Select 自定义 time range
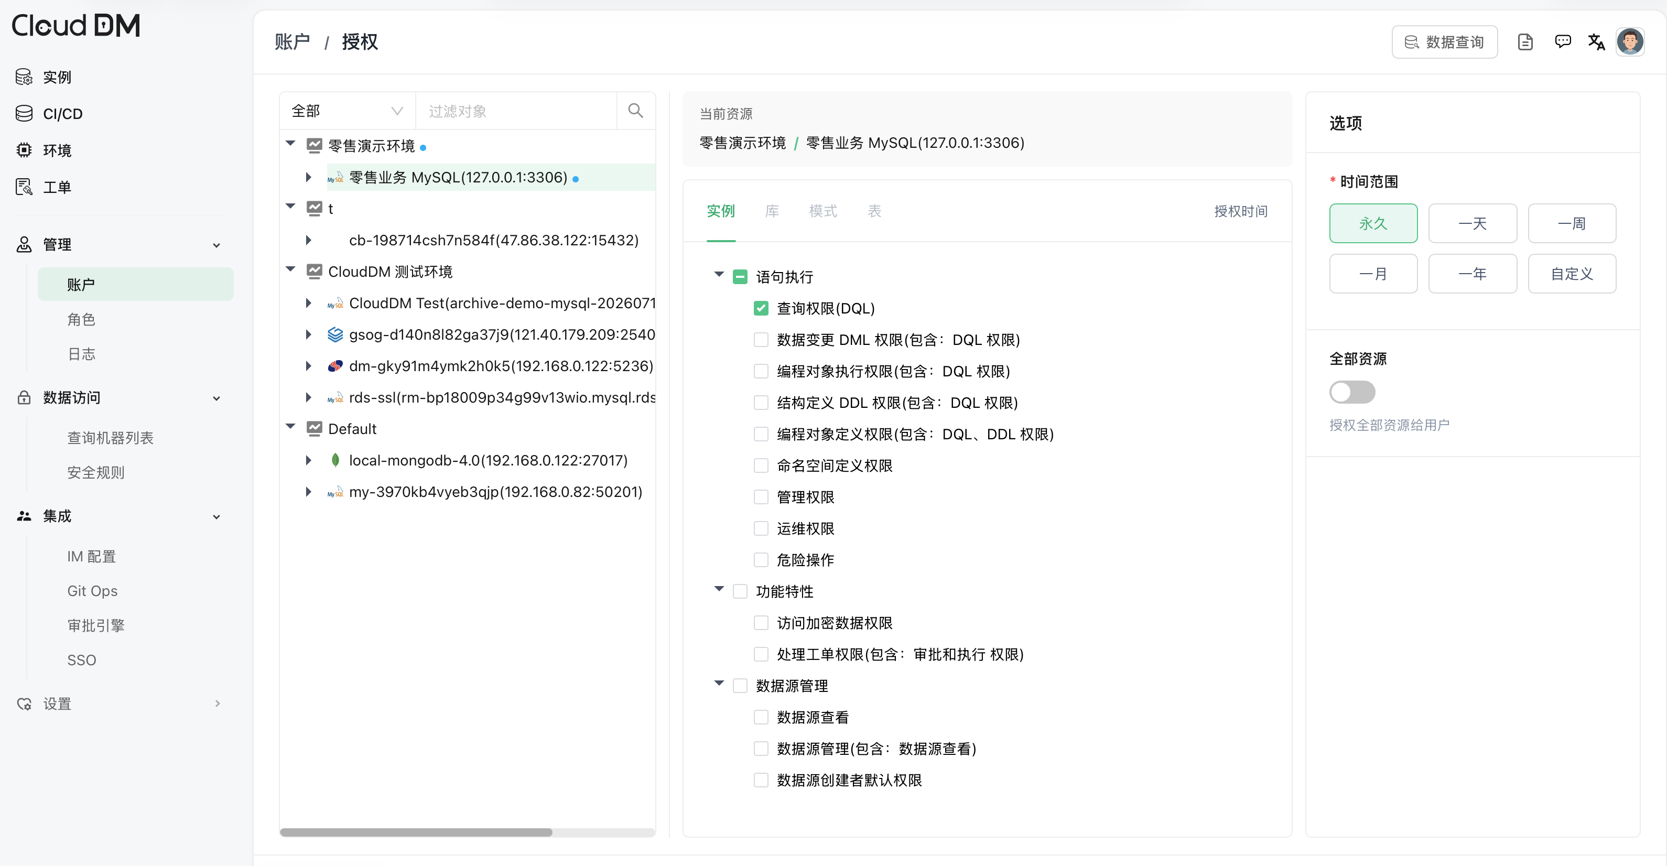 (x=1571, y=274)
